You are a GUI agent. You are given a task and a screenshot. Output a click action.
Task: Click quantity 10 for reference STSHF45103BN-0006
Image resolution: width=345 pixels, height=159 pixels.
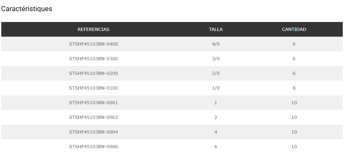[x=294, y=147]
